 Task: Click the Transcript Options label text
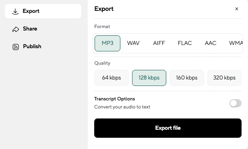[114, 99]
